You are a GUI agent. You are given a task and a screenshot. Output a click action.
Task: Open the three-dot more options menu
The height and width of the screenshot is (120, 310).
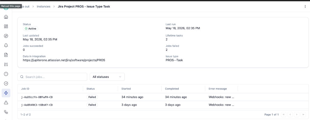[x=305, y=7]
